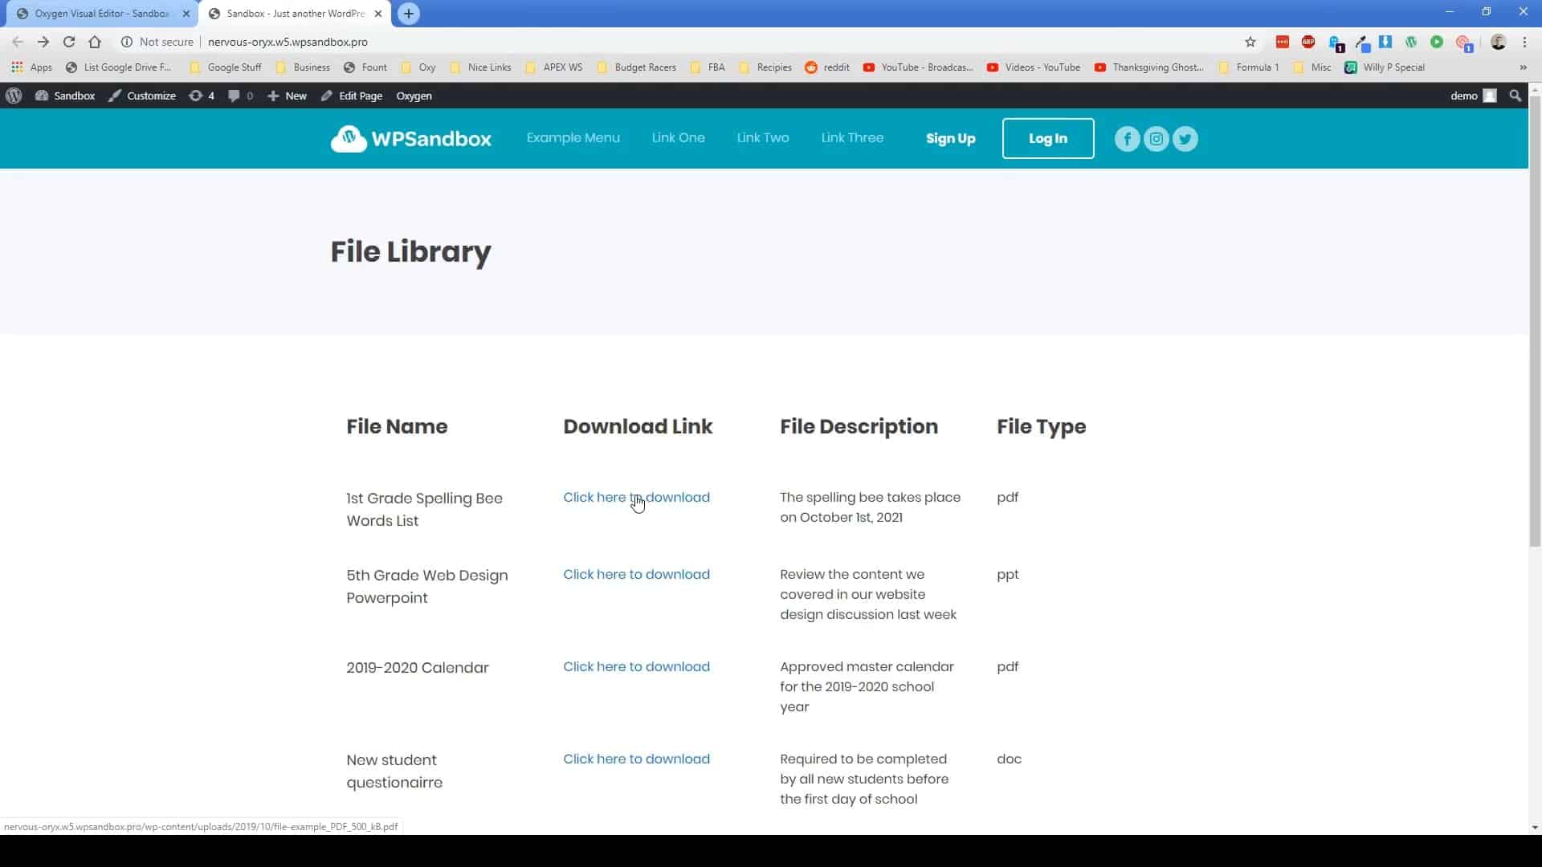The height and width of the screenshot is (867, 1542).
Task: Open the reddit bookmark
Action: point(827,67)
